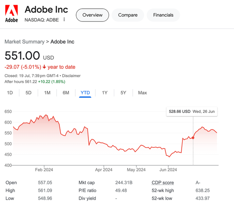Switch to the Compare tab
The image size is (234, 204).
(x=128, y=15)
